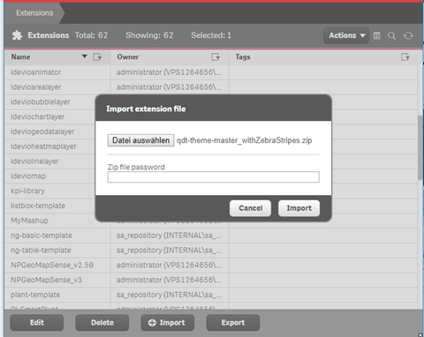Open the Owner column filter icon
424x337 pixels.
pos(216,57)
